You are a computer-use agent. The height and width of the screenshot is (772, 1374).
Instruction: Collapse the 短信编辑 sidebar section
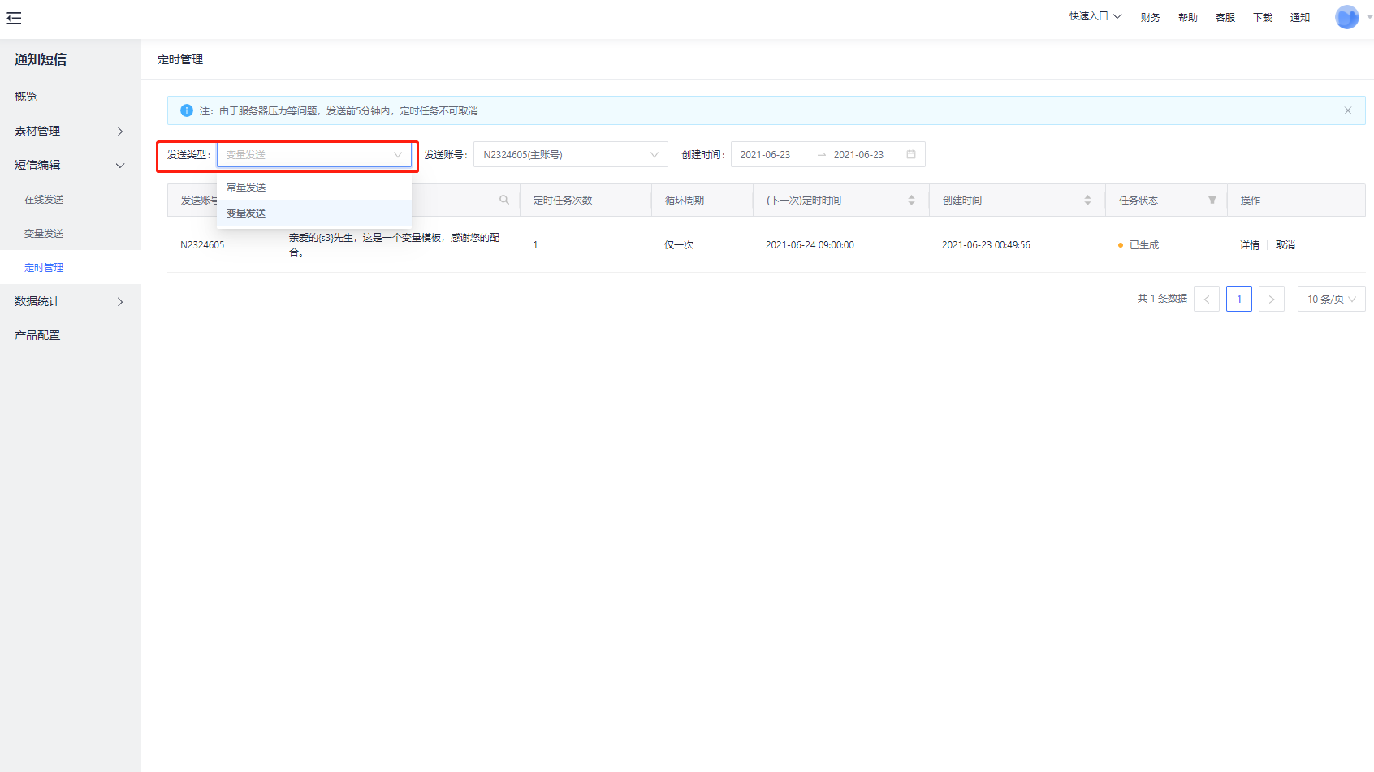click(x=71, y=165)
